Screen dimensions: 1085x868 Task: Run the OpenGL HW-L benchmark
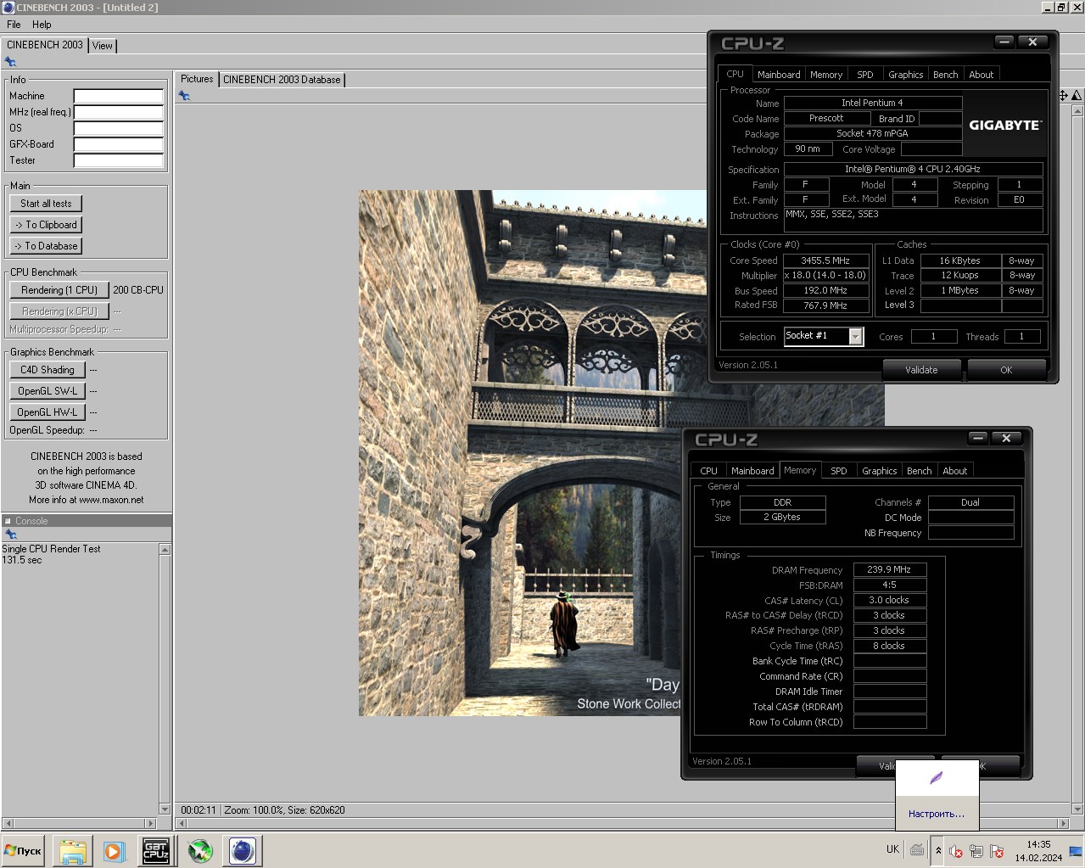48,412
